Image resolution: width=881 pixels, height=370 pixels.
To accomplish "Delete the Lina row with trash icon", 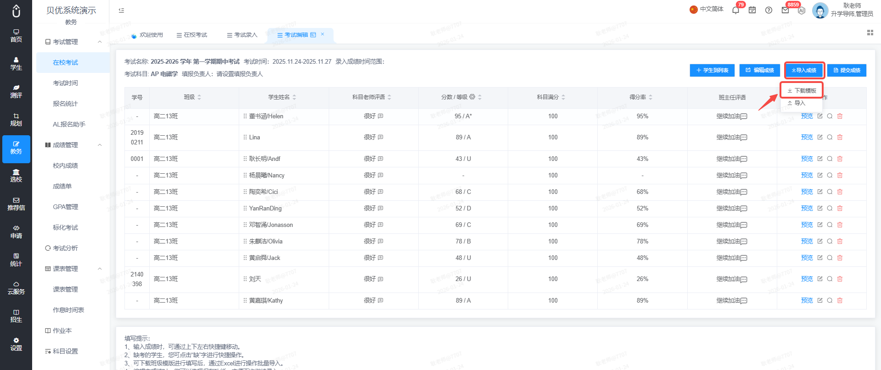I will (840, 137).
